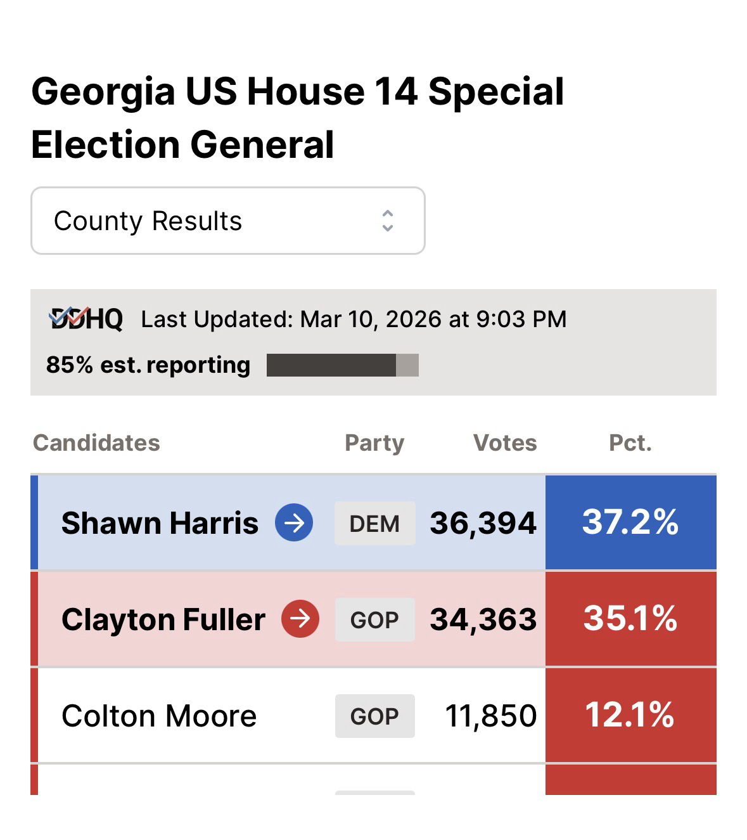
Task: Click the red arrow beside Clayton Fuller
Action: pyautogui.click(x=300, y=618)
